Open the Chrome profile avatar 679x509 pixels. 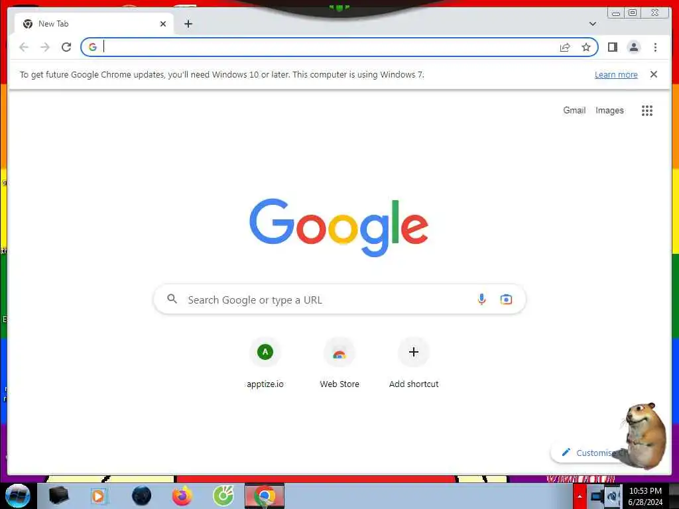point(633,47)
